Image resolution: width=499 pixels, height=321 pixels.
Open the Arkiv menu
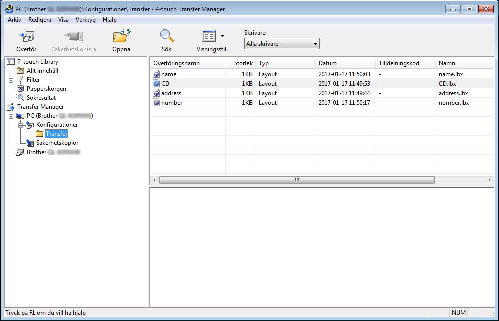[x=15, y=19]
